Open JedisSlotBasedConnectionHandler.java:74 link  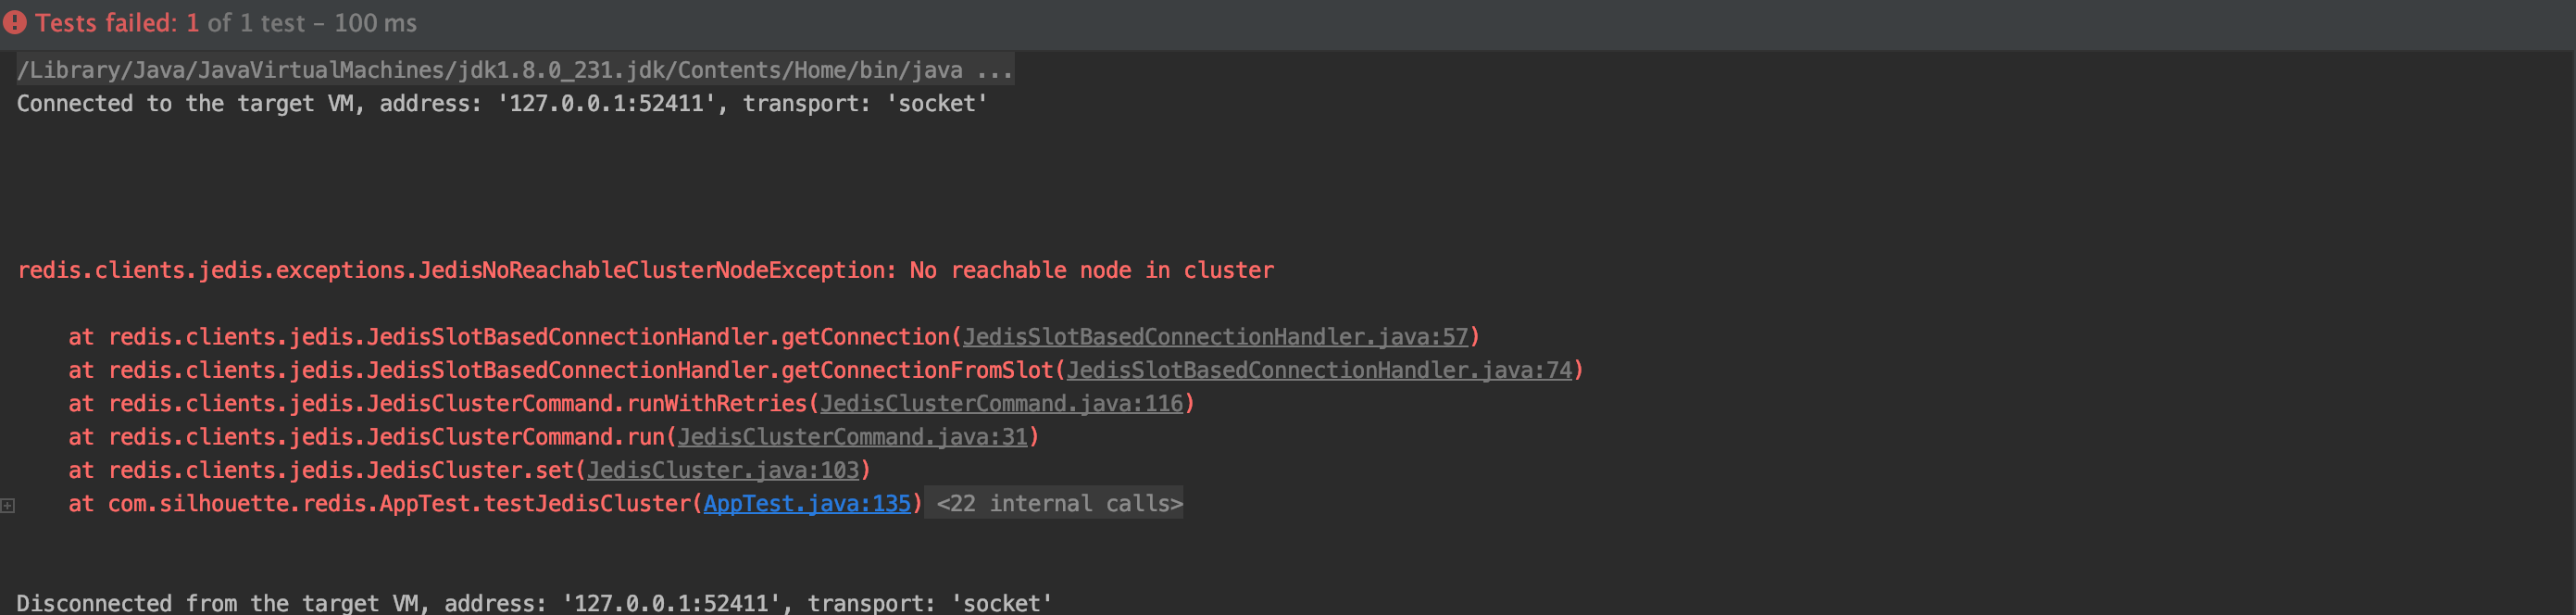[x=1319, y=370]
